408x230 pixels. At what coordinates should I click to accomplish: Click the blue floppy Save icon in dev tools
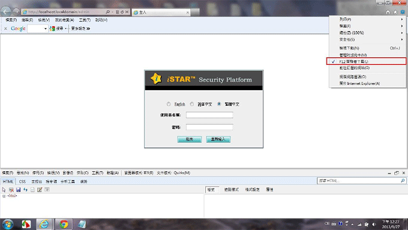tap(18, 190)
